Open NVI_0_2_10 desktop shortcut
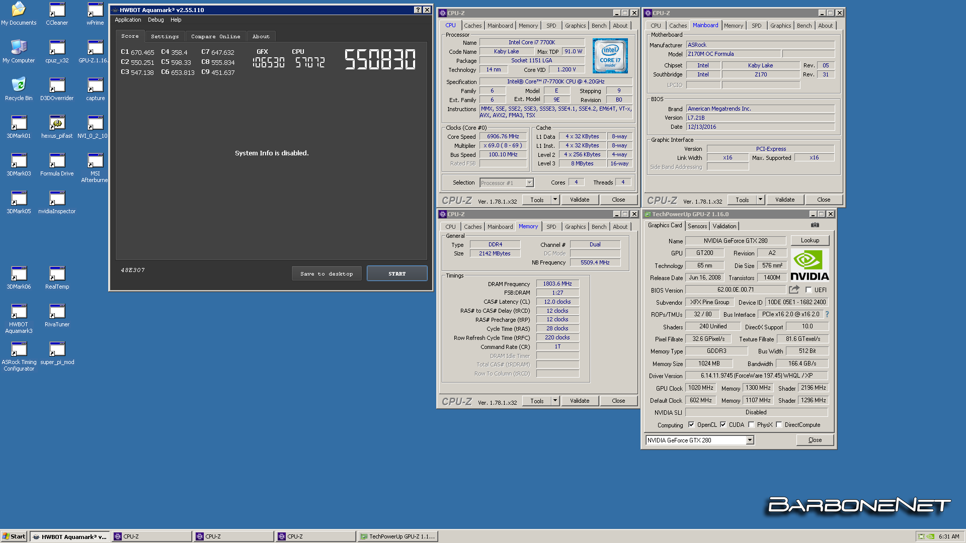 (x=94, y=127)
